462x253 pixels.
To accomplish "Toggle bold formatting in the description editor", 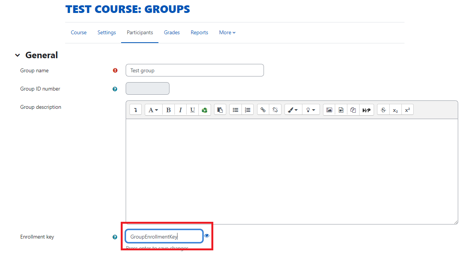I will pos(168,110).
